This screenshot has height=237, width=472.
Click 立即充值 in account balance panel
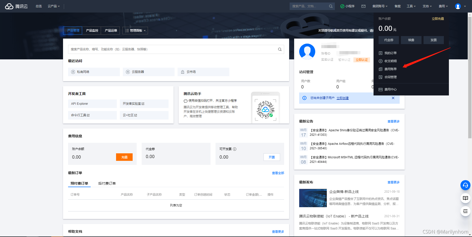tap(438, 19)
